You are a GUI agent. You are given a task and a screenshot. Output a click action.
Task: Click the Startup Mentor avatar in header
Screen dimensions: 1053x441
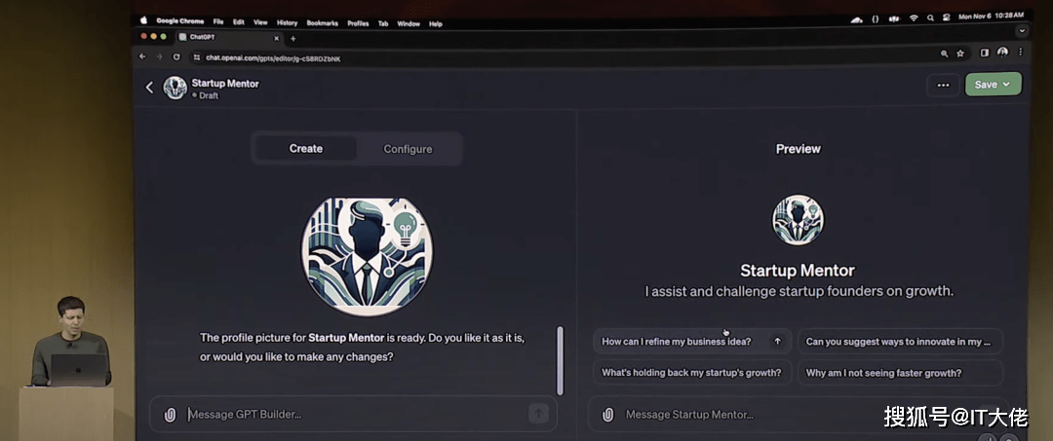click(x=175, y=87)
